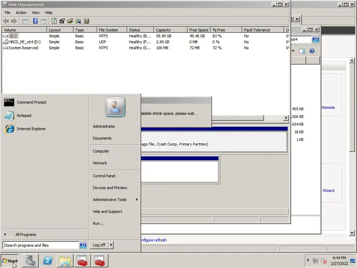The image size is (357, 268).
Task: Click the user account picture in Start menu
Action: (115, 107)
